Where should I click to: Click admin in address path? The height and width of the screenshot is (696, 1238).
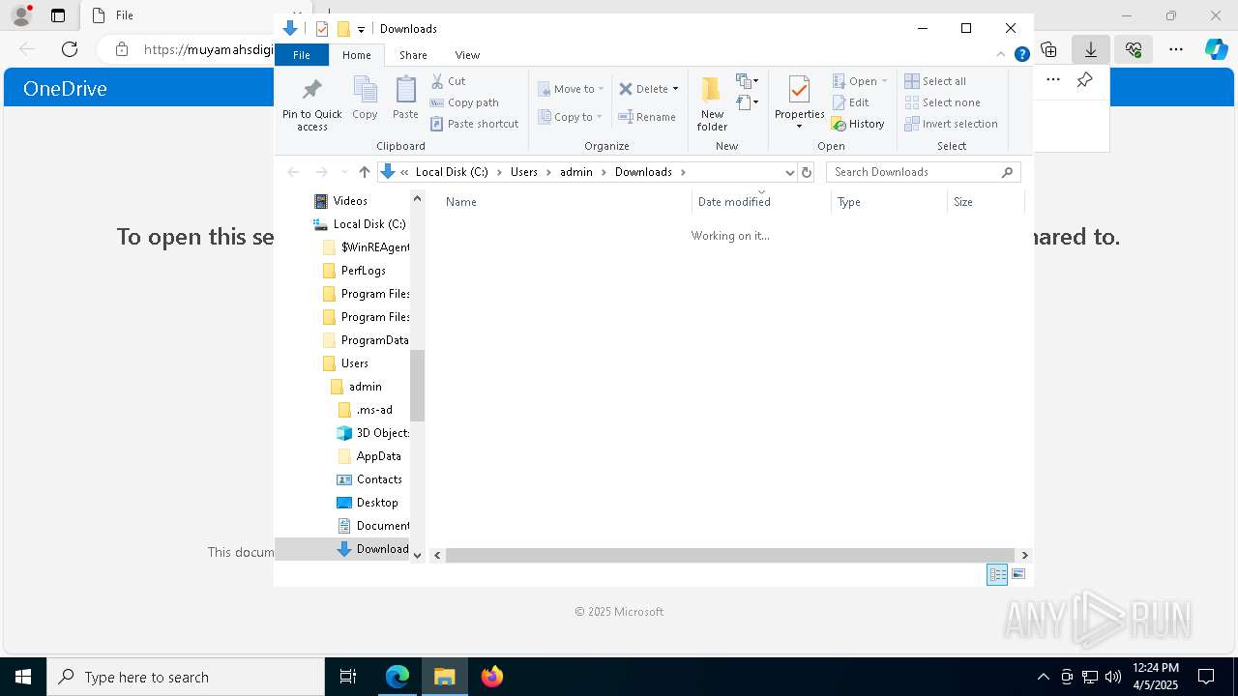pyautogui.click(x=576, y=172)
